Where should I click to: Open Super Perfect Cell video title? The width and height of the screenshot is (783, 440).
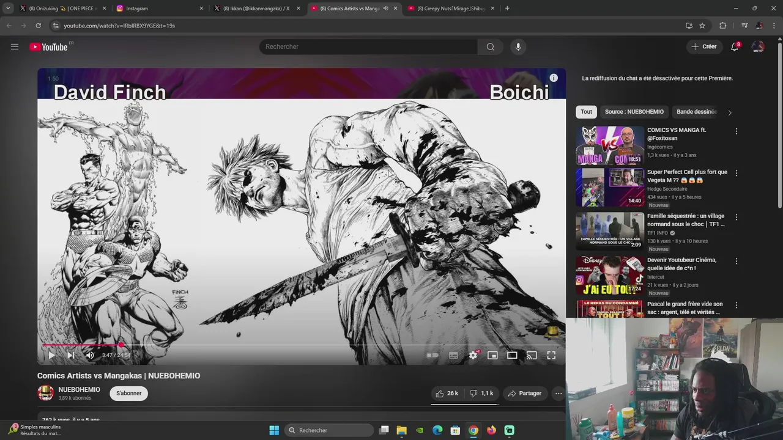[687, 176]
